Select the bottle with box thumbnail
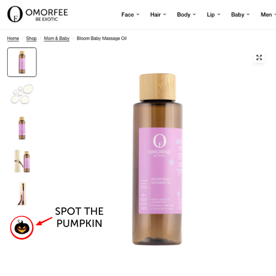Screen dimensions: 276x276 pyautogui.click(x=22, y=161)
